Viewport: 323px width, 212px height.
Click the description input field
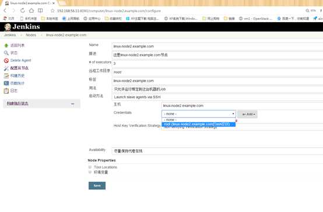pyautogui.click(x=217, y=55)
